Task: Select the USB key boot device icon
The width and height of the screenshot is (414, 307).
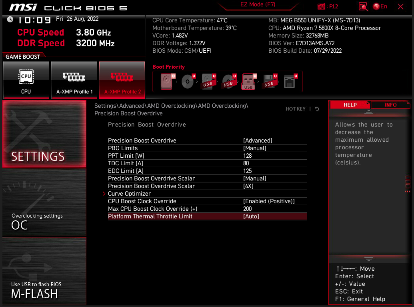Action: tap(249, 81)
